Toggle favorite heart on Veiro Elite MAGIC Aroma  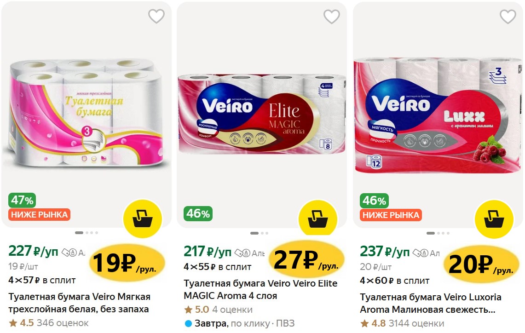point(332,17)
